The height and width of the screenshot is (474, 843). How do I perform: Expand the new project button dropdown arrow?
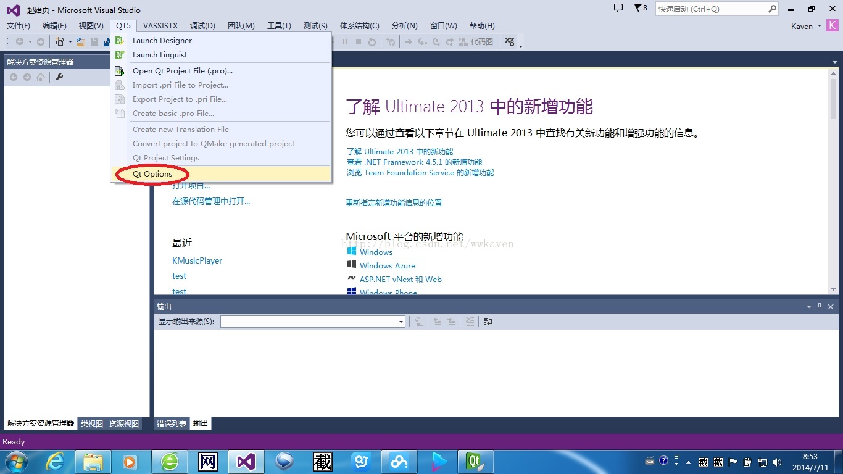coord(70,41)
